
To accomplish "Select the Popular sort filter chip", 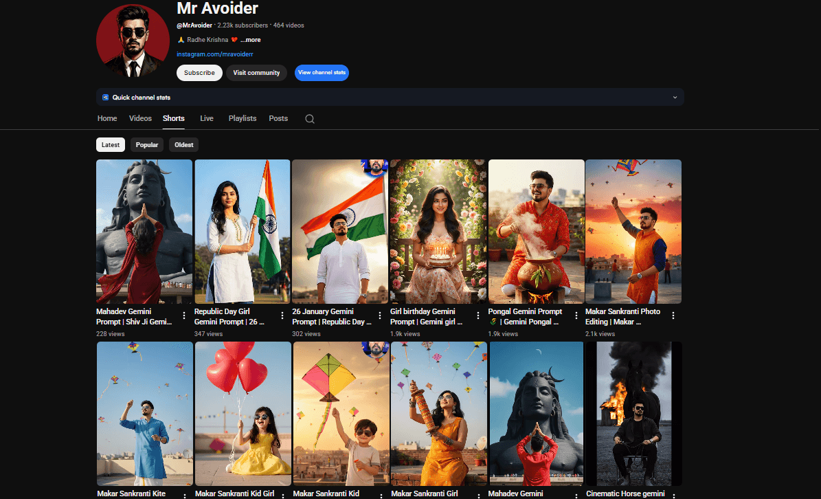I will (147, 145).
